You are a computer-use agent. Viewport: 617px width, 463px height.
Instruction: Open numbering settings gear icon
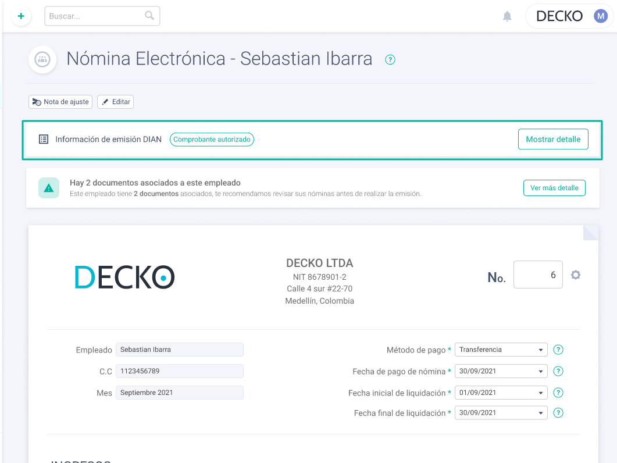pos(576,275)
